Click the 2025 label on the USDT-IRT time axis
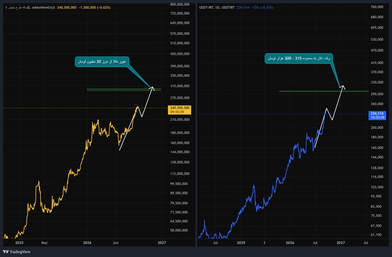The image size is (392, 257). (241, 243)
